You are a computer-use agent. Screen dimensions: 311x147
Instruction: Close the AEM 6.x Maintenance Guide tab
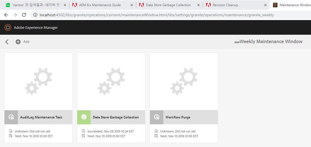coord(131,5)
